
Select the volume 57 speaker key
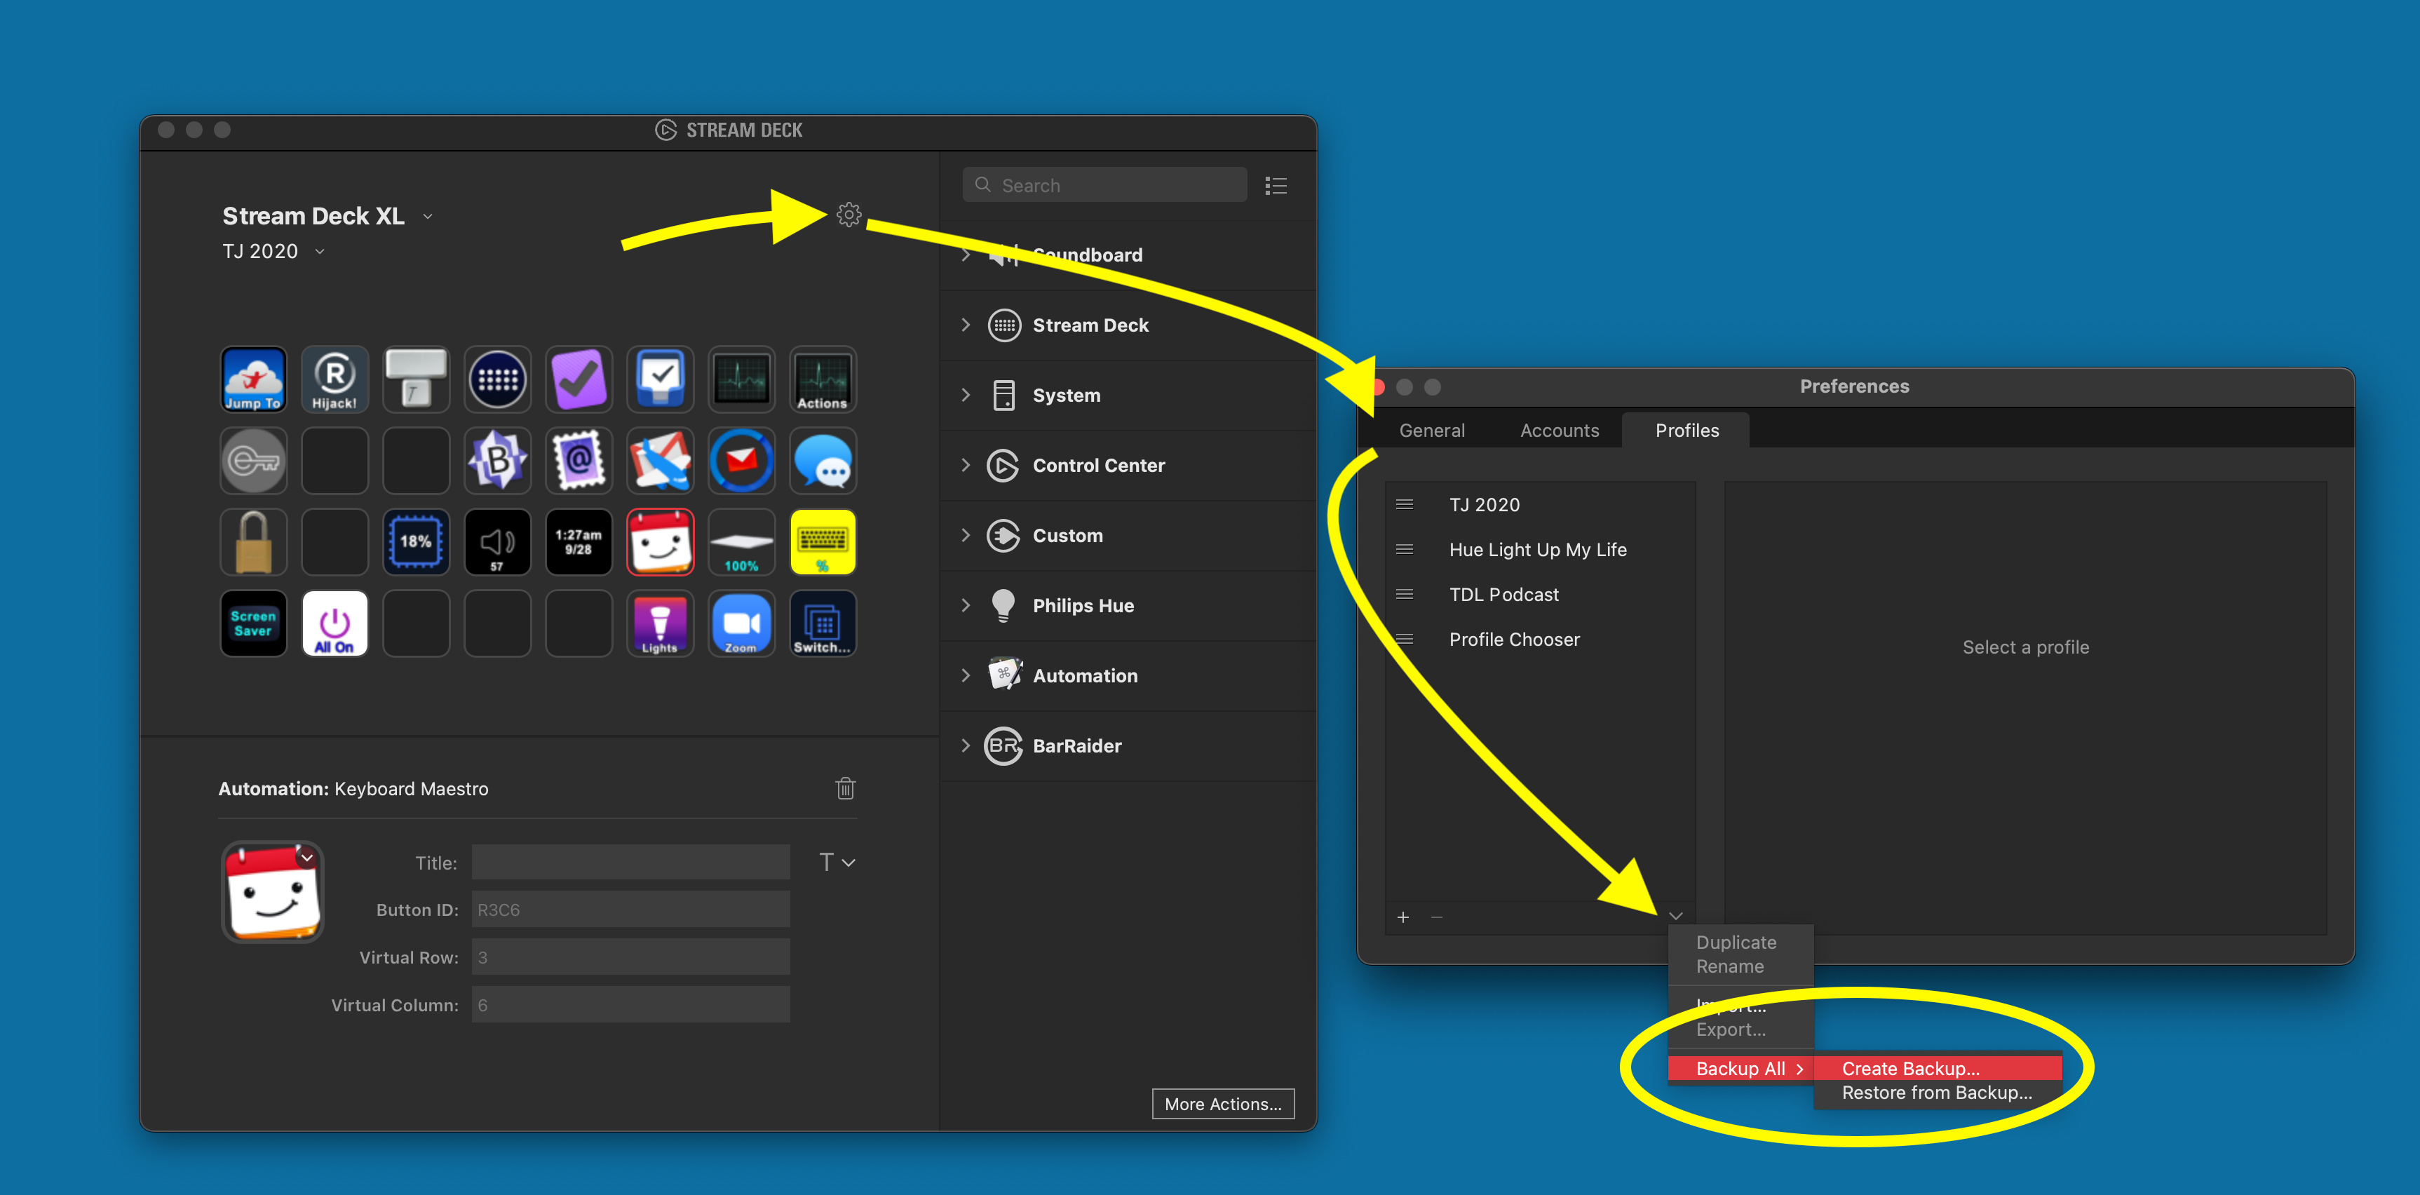497,542
